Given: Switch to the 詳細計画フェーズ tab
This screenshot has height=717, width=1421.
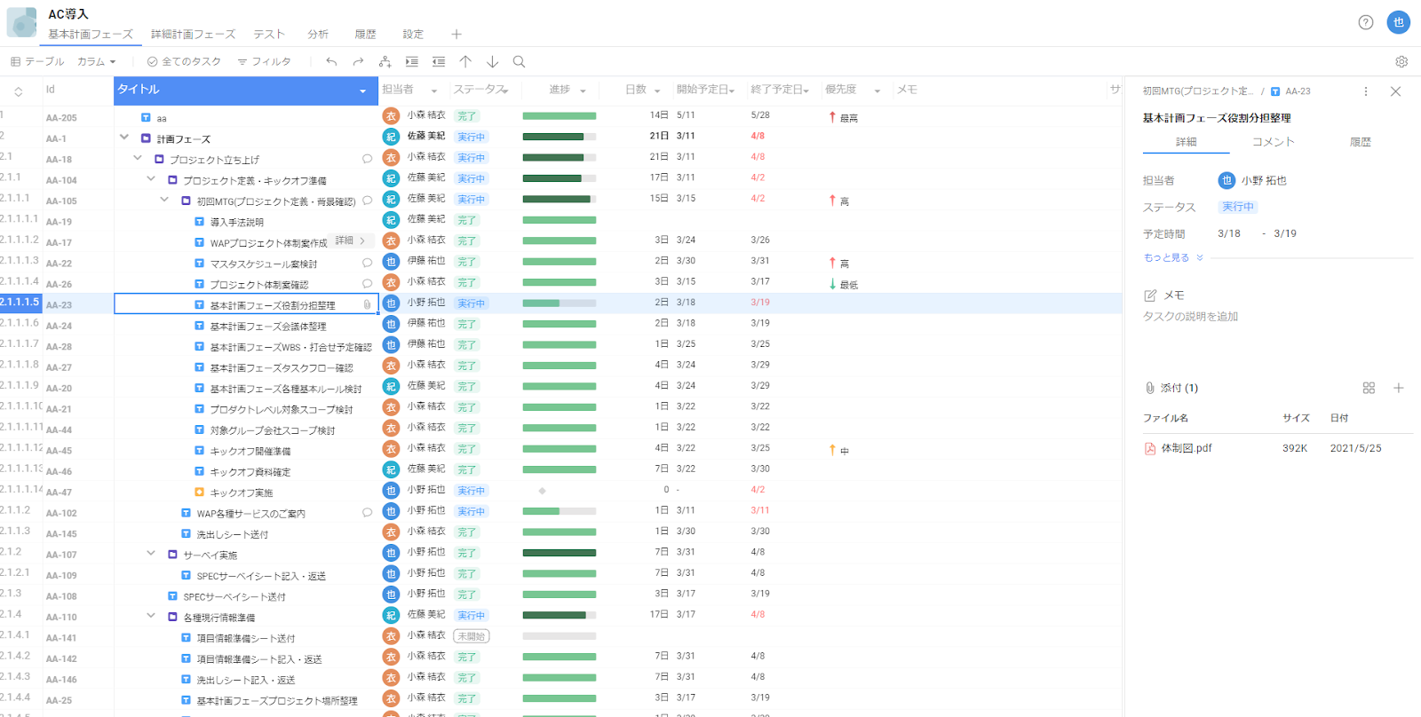Looking at the screenshot, I should pos(193,35).
